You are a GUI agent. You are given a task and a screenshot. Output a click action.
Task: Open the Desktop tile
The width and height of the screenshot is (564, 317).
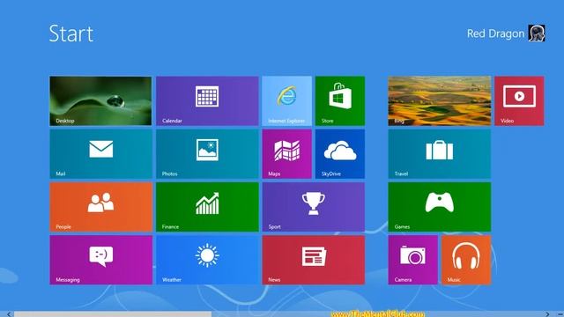pos(100,100)
